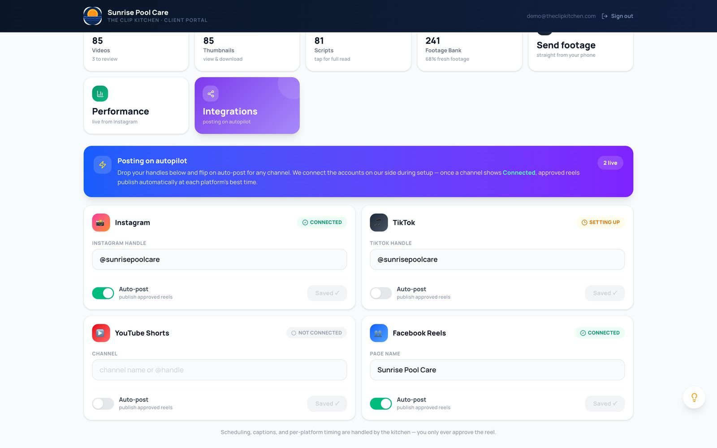Click the Sunrise Pool Care logo
The image size is (717, 448).
coord(93,16)
